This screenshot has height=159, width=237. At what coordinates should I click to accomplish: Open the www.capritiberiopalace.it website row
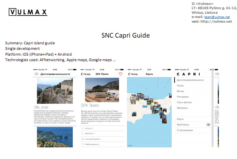tap(102, 139)
